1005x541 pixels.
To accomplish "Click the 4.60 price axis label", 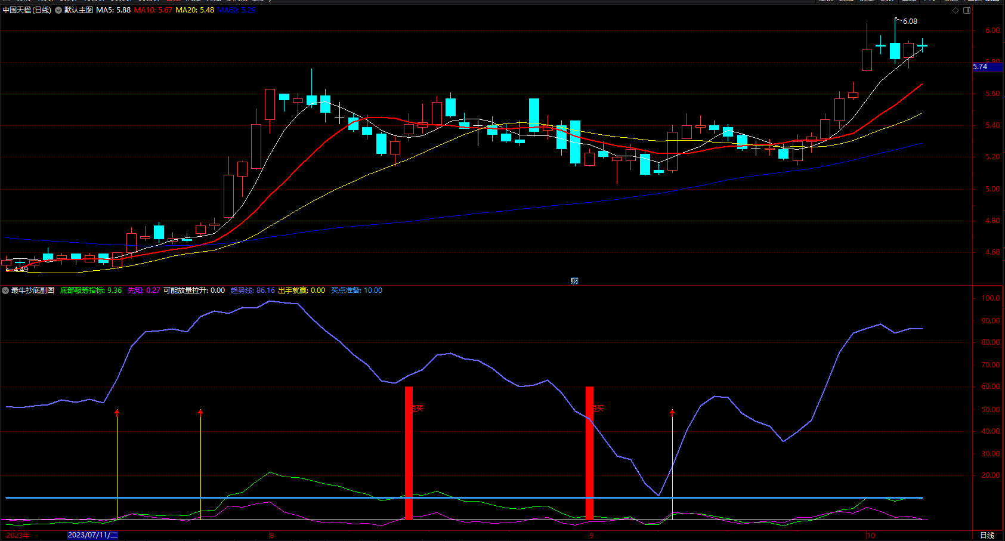I will [992, 252].
